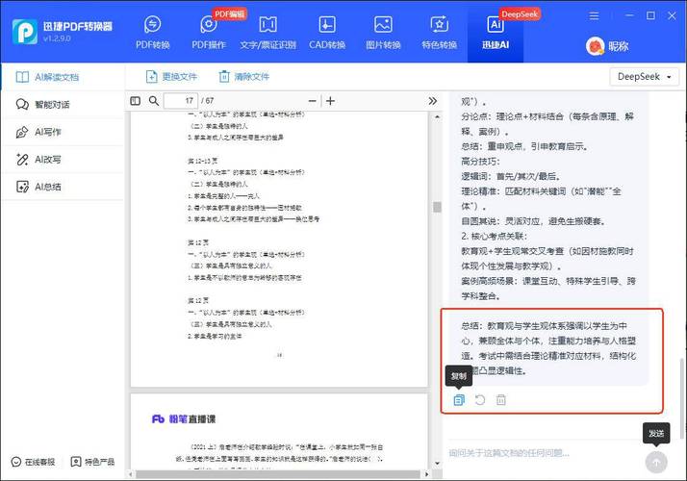Select AI解读文档 in the sidebar
This screenshot has height=481, width=687.
click(64, 77)
